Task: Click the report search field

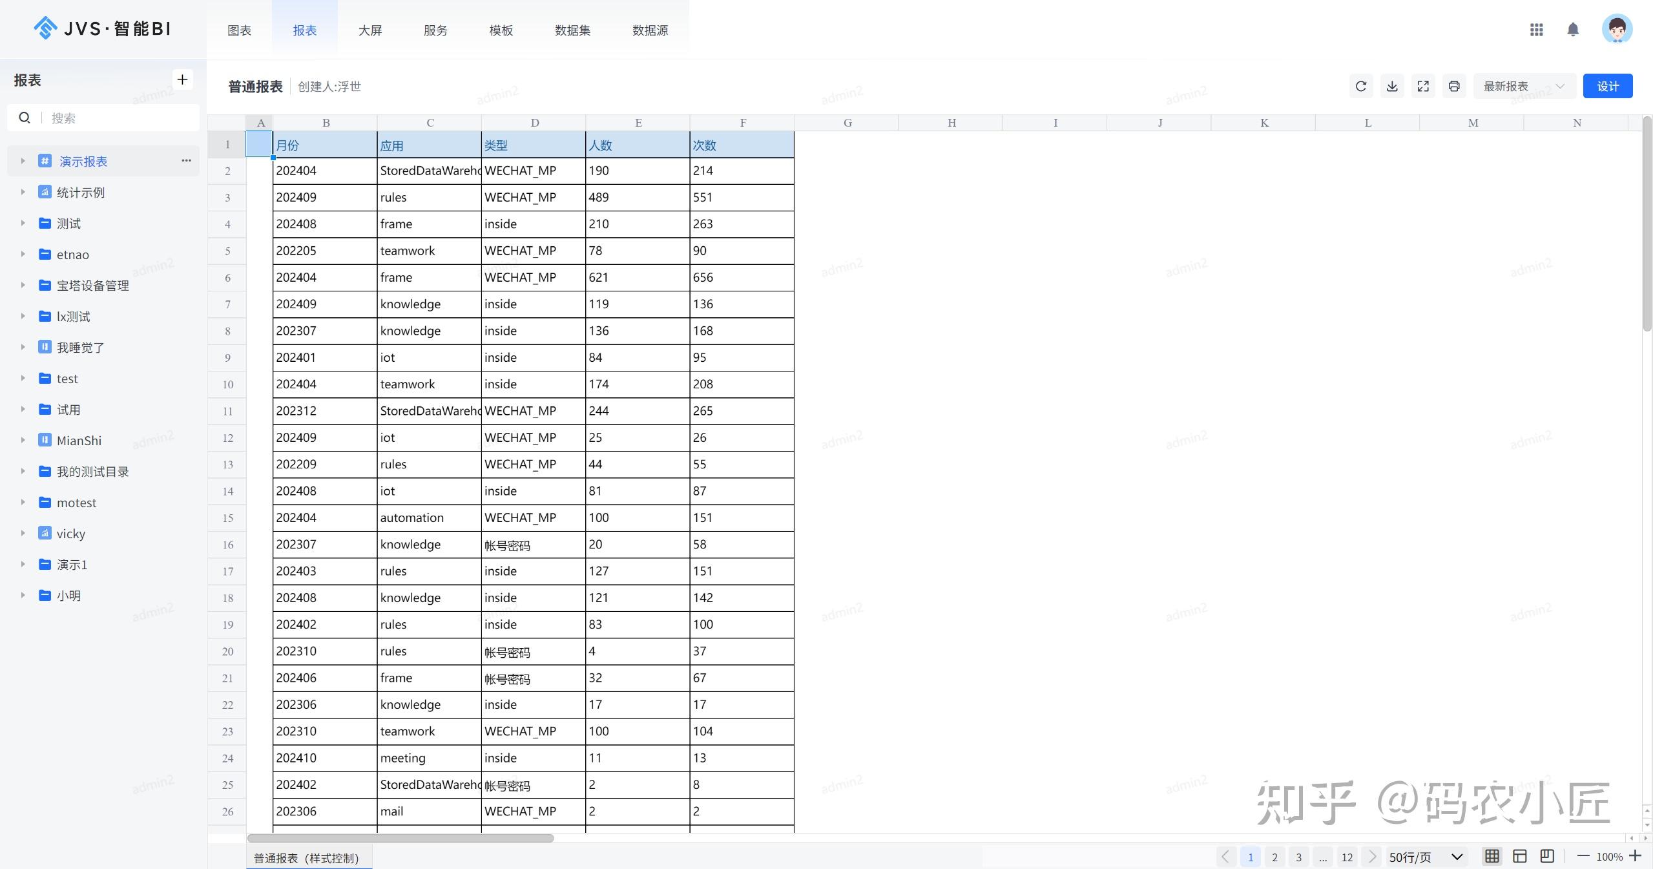Action: click(116, 118)
